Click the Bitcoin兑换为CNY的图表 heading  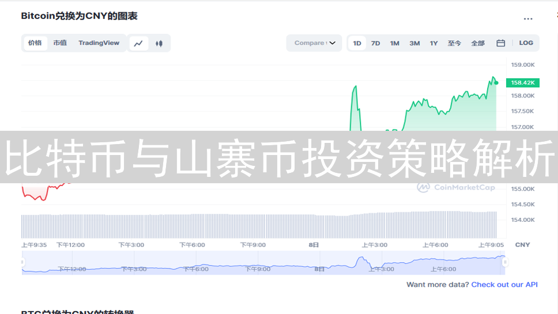pyautogui.click(x=79, y=16)
